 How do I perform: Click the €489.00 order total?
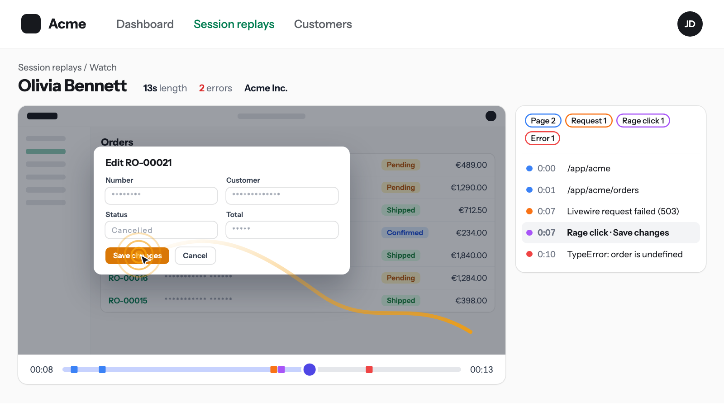471,165
